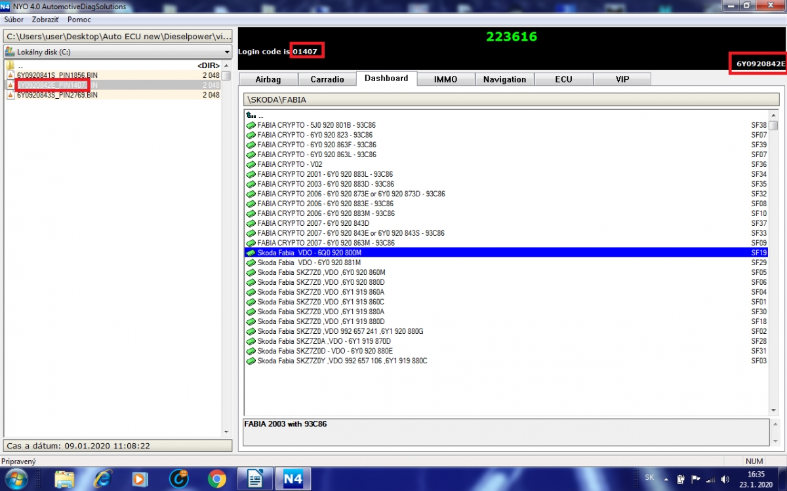Screen dimensions: 787x491
Task: Click the <DIR> label in file list
Action: point(209,65)
